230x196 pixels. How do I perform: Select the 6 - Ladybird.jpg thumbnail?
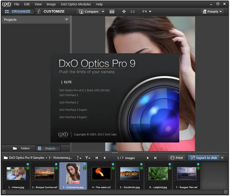[158, 176]
